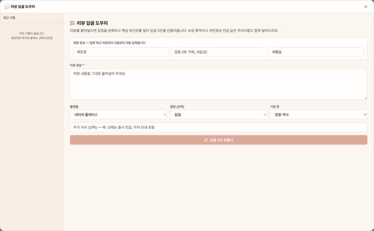Open the 기본 톤 dropdown showing 정중·격식
The height and width of the screenshot is (231, 374).
pyautogui.click(x=319, y=115)
